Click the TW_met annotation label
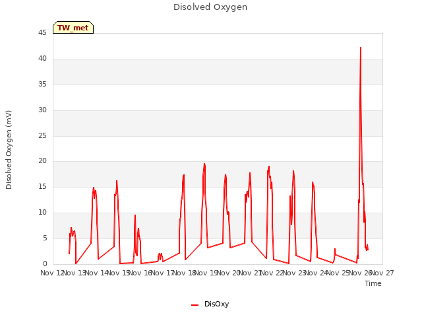Image resolution: width=422 pixels, height=317 pixels. [x=73, y=28]
